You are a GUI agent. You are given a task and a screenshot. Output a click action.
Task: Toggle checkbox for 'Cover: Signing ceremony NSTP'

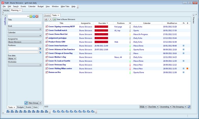(47, 27)
